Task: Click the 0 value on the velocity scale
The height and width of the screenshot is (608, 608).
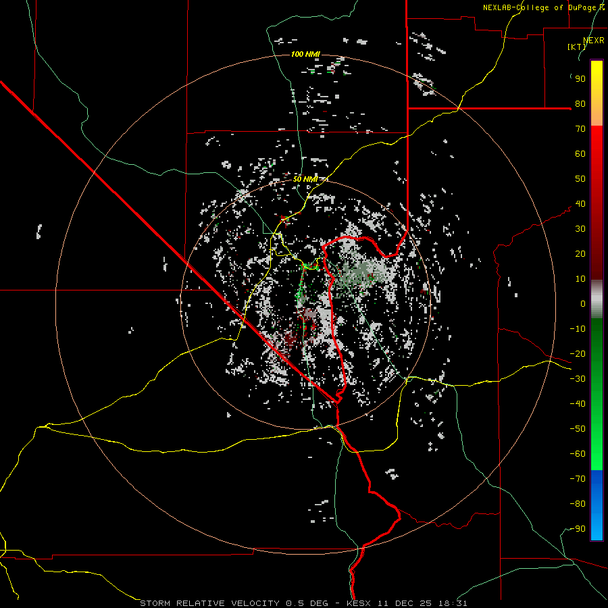Action: (x=583, y=303)
